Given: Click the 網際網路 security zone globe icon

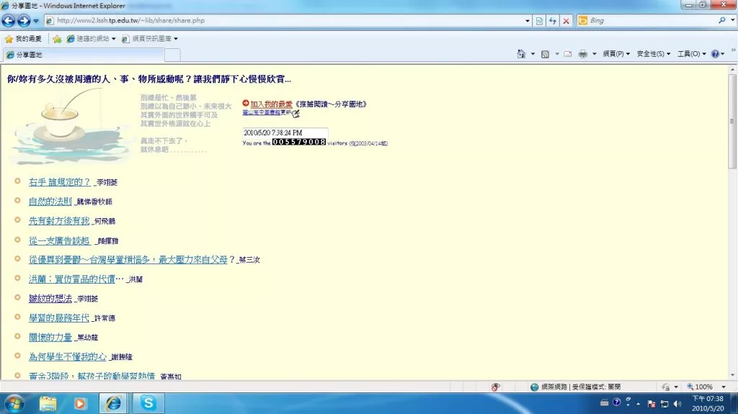Looking at the screenshot, I should coord(534,387).
